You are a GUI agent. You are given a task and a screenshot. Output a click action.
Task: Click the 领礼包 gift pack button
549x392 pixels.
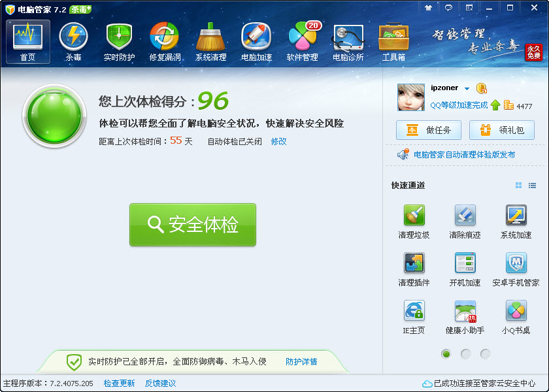click(x=502, y=130)
